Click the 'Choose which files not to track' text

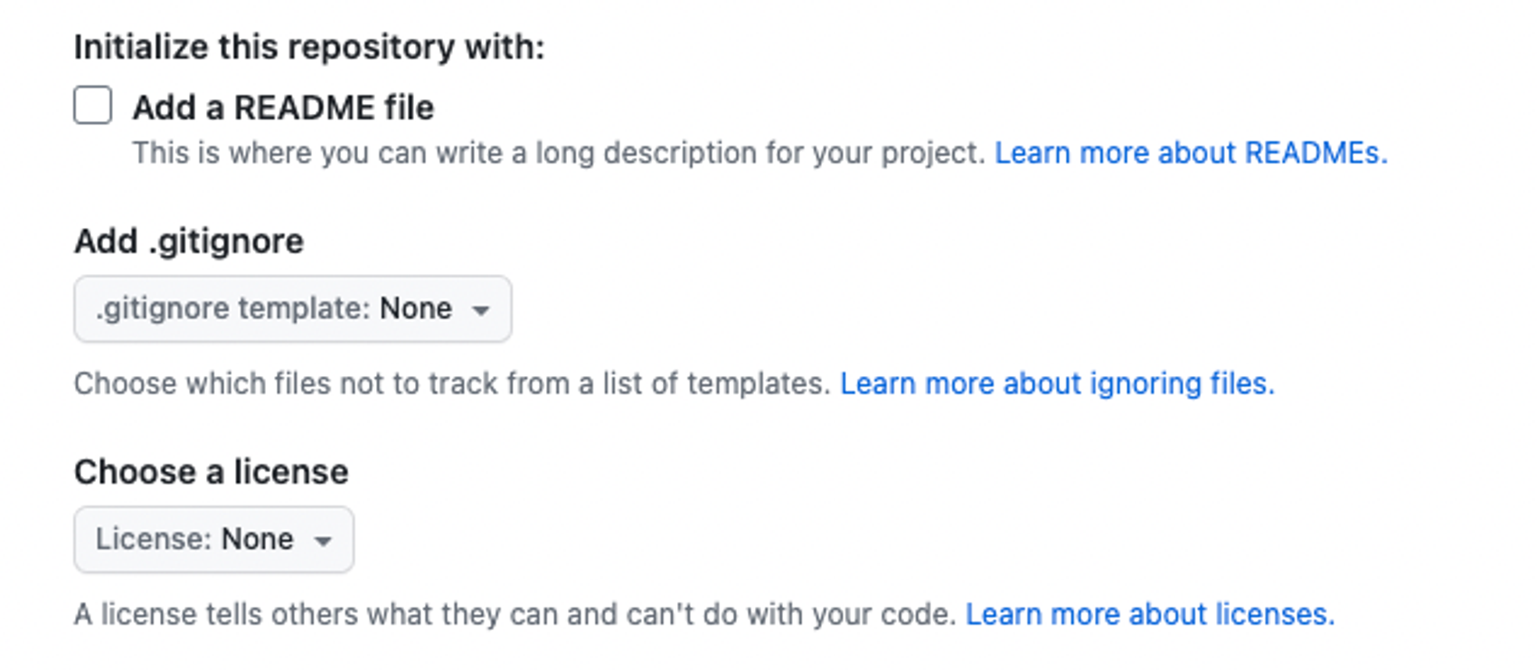451,383
